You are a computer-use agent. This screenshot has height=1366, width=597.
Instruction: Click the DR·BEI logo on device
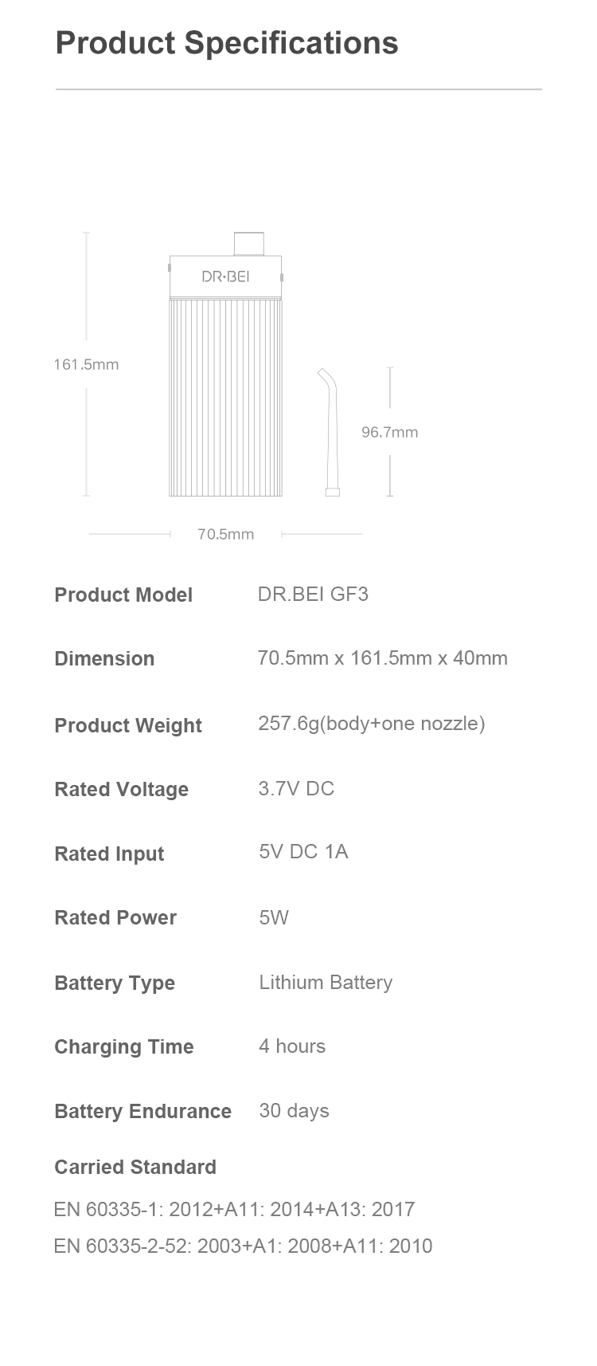point(225,277)
